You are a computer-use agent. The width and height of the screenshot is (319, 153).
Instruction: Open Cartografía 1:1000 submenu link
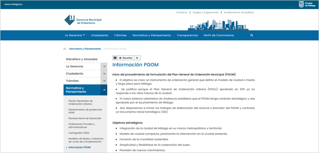click(x=79, y=133)
